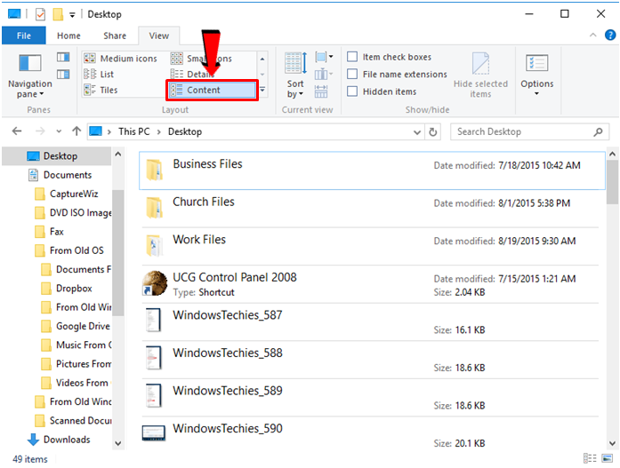
Task: Switch layout to List view
Action: click(x=99, y=75)
